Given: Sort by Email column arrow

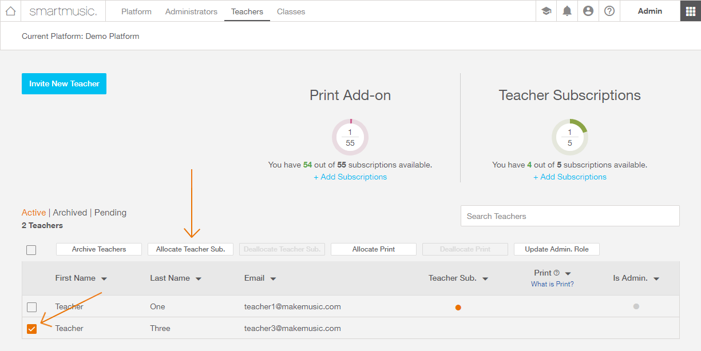Looking at the screenshot, I should pyautogui.click(x=274, y=279).
